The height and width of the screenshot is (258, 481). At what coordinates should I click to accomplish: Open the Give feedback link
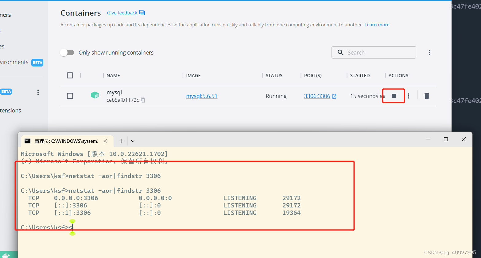point(122,13)
